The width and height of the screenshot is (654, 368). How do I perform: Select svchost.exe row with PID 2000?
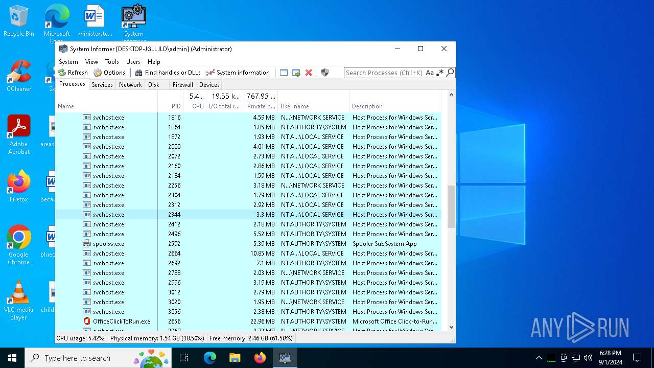click(248, 147)
